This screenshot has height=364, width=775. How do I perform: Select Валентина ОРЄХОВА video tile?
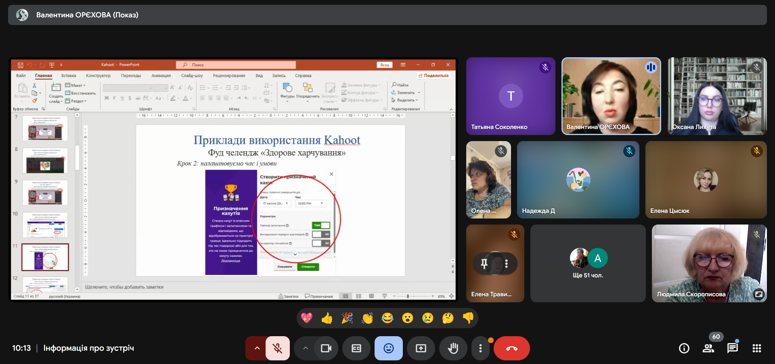[611, 96]
